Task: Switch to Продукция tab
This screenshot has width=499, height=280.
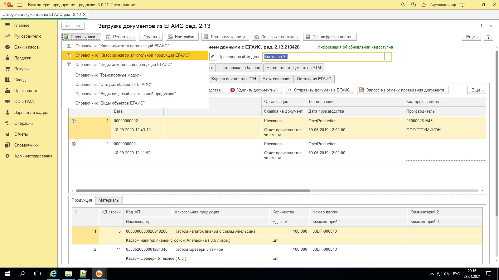Action: (x=82, y=200)
